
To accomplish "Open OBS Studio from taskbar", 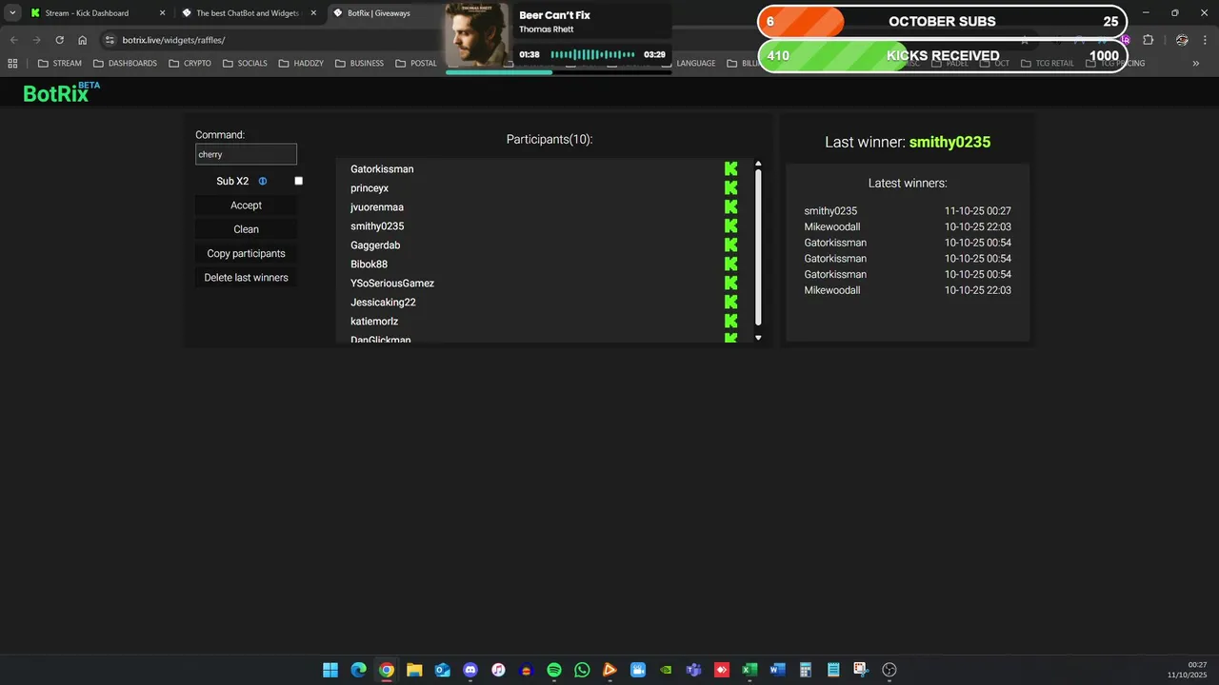I will tap(889, 670).
